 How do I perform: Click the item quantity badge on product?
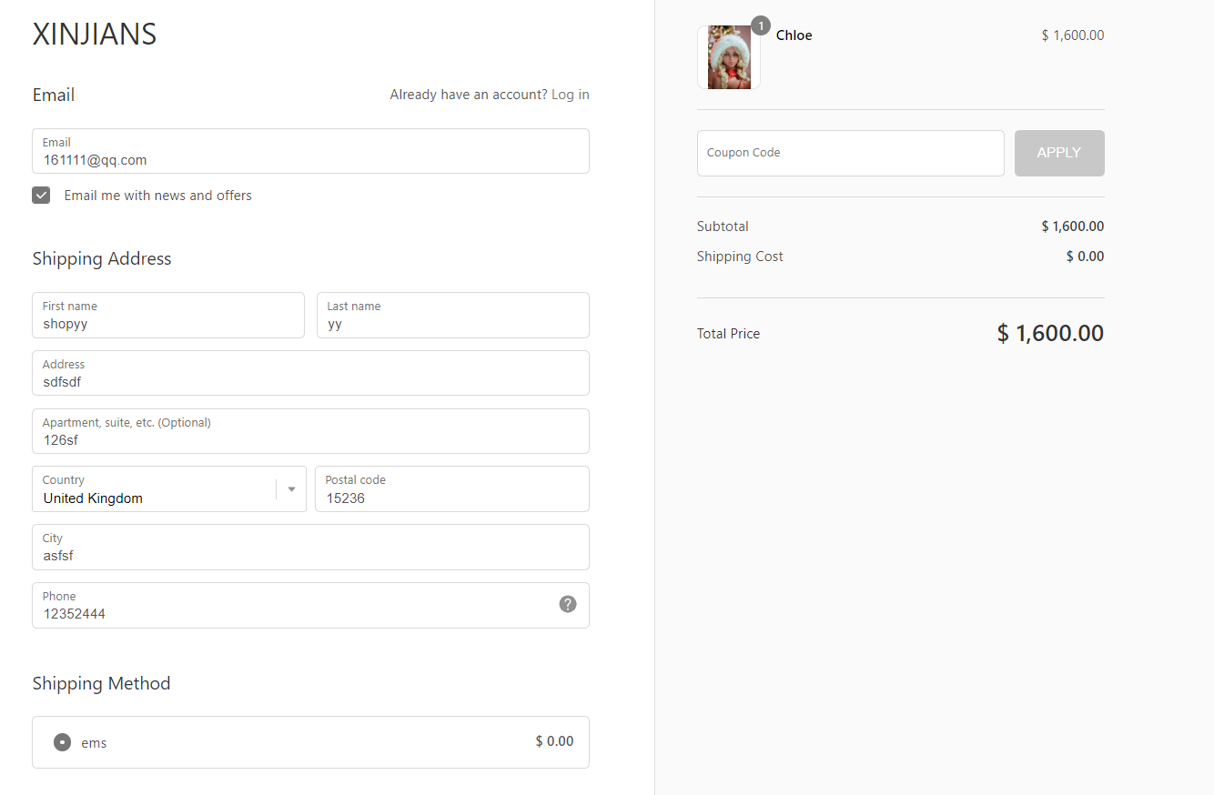(x=761, y=25)
